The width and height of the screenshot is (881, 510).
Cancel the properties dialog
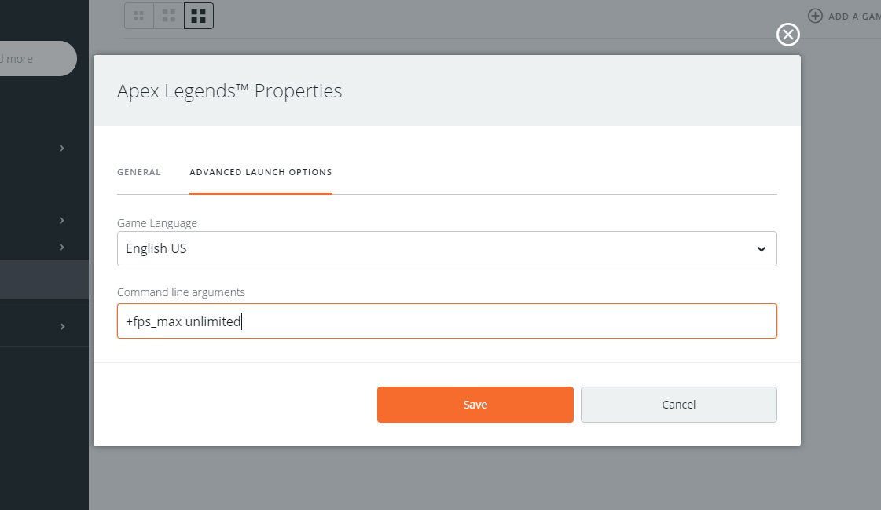pyautogui.click(x=678, y=404)
